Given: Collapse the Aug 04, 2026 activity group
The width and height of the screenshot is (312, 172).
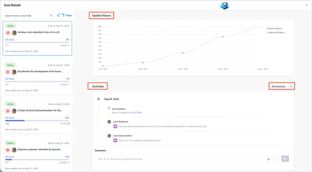Looking at the screenshot, I should tap(99, 99).
